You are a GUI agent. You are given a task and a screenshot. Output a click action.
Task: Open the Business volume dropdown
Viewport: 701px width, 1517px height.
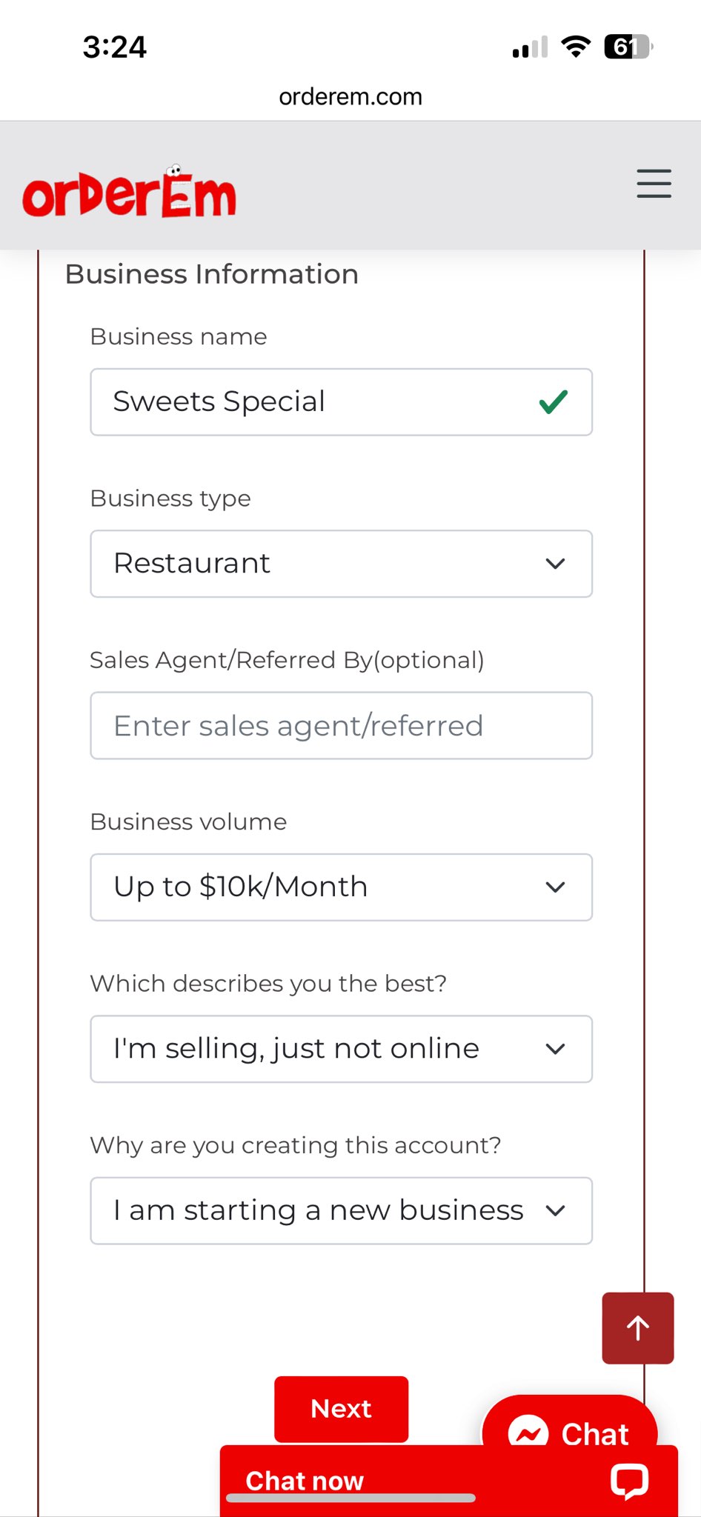(x=341, y=887)
